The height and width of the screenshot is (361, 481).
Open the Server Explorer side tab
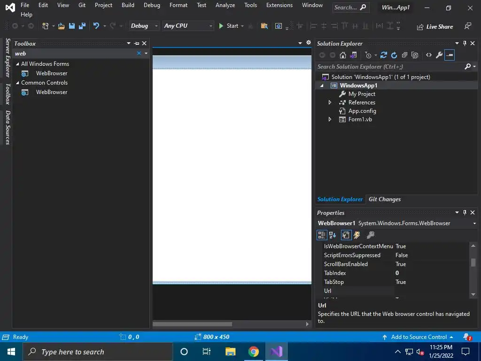[x=8, y=58]
